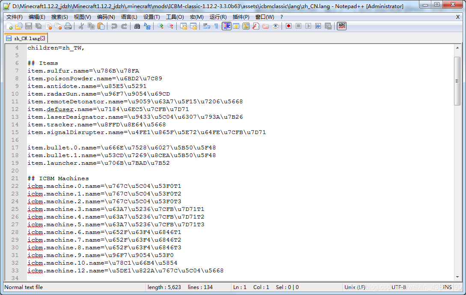Toggle the word wrap icon
Viewport: 466px width, 295px height.
point(207,26)
